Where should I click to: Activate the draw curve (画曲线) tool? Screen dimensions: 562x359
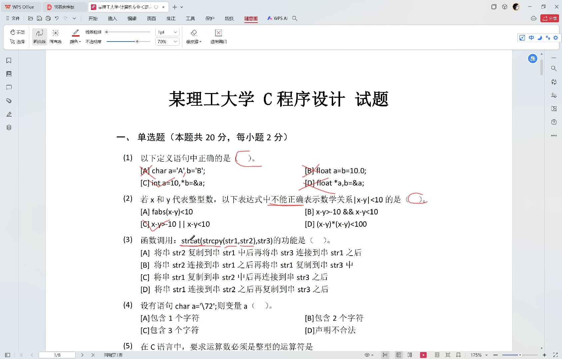tap(39, 37)
